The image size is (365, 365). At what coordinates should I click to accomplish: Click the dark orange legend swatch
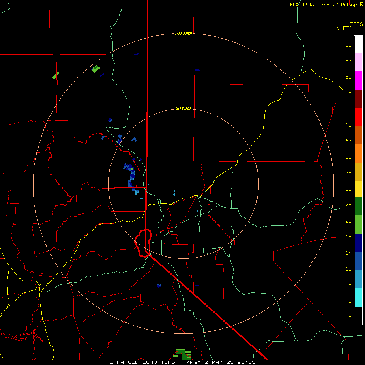click(x=358, y=135)
